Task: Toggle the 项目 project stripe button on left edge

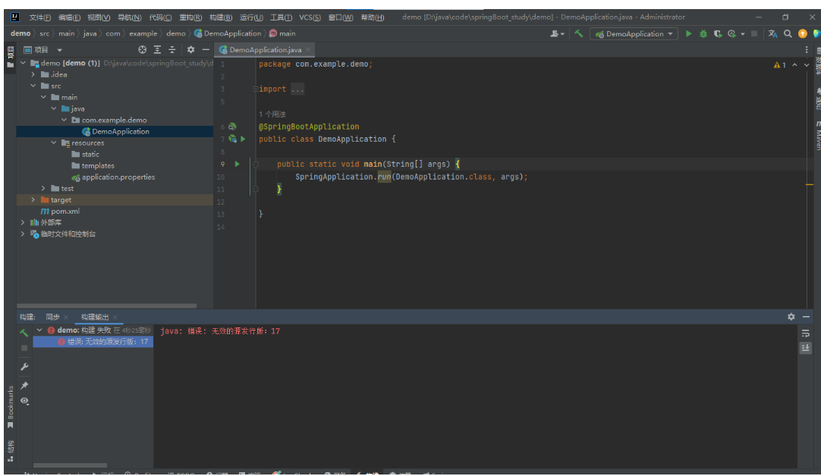Action: pyautogui.click(x=10, y=57)
